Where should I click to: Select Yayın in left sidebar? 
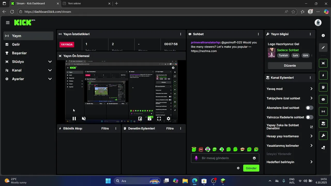(x=28, y=36)
